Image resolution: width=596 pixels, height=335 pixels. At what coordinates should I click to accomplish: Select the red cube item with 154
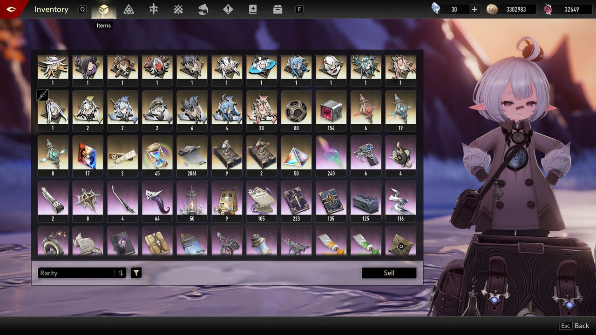point(331,110)
